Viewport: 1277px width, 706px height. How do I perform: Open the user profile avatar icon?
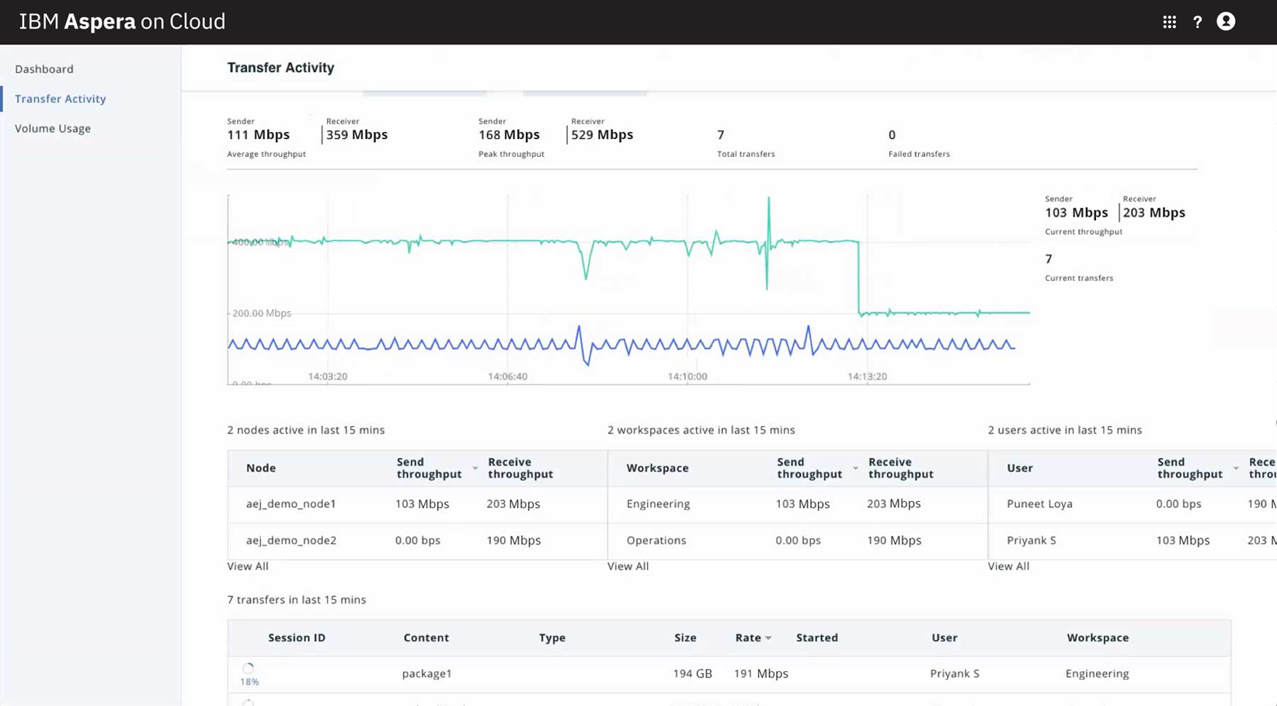1226,22
